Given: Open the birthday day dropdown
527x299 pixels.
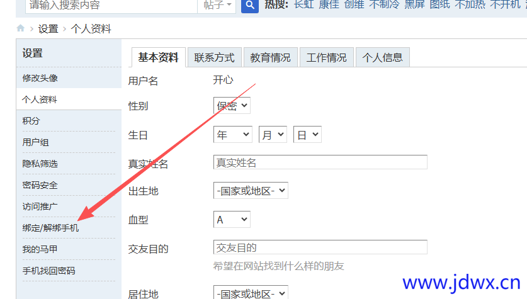Looking at the screenshot, I should [307, 135].
